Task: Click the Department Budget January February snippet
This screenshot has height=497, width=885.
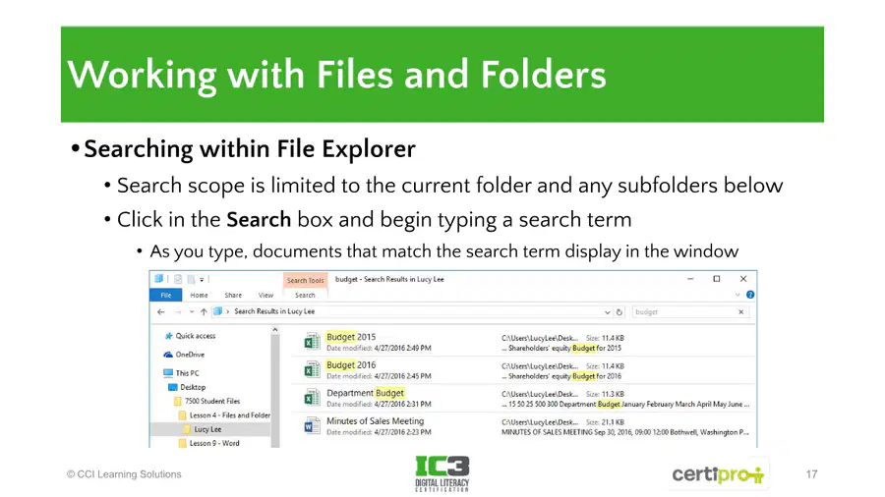Action: coord(625,404)
